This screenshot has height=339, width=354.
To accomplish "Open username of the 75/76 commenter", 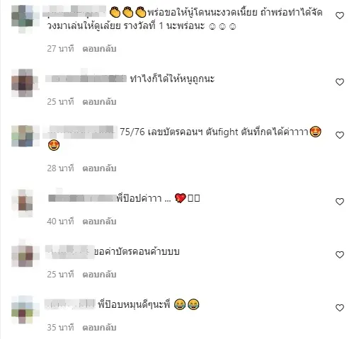I will (x=80, y=132).
